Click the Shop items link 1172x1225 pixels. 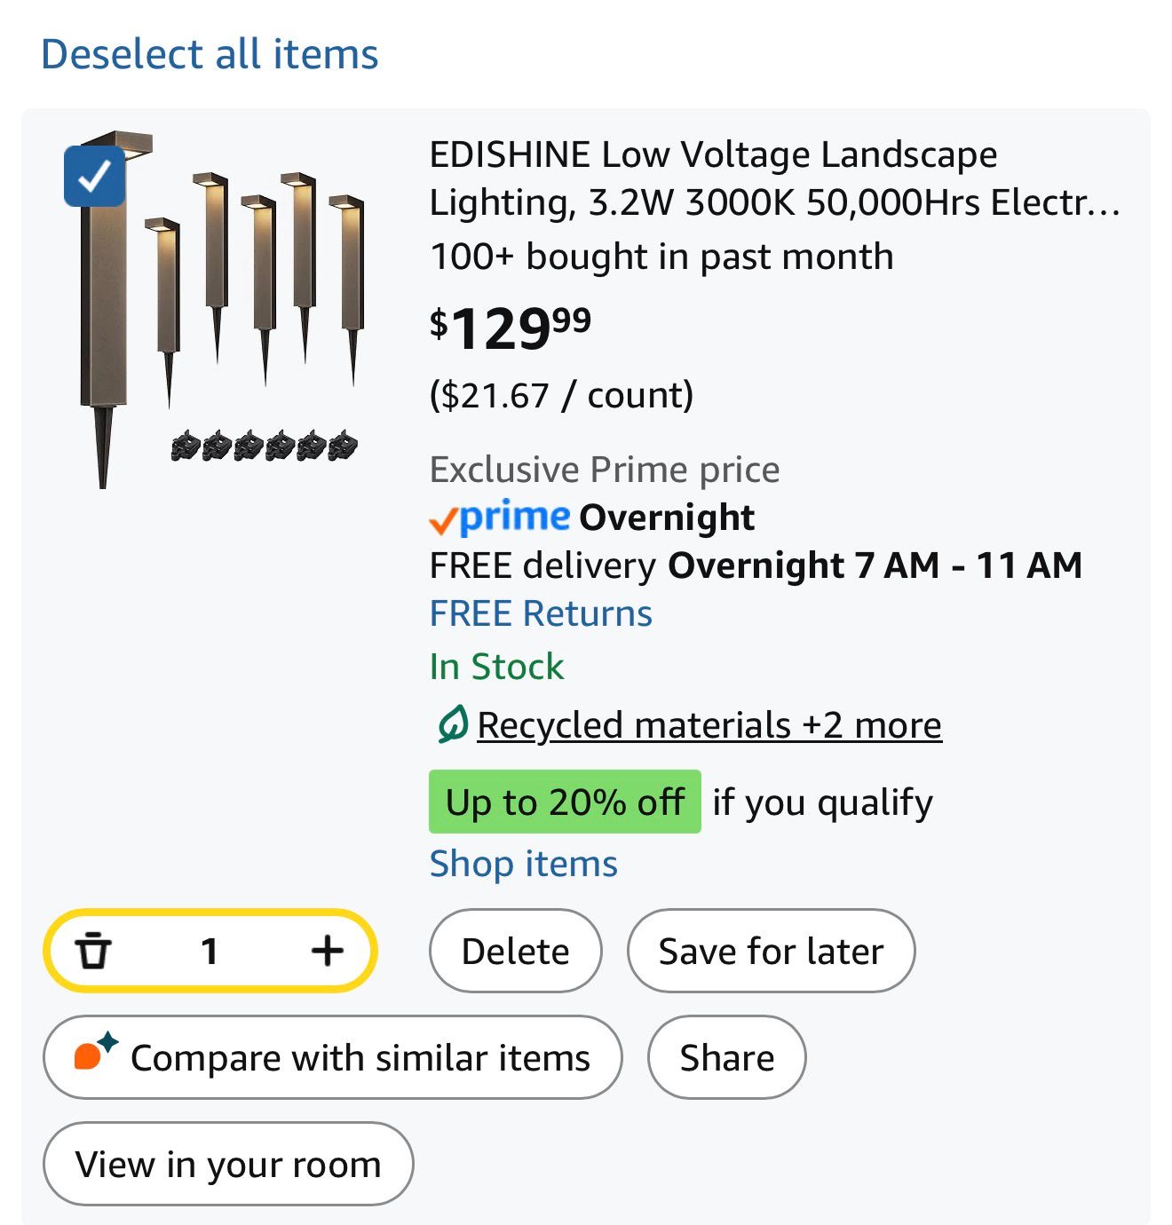pyautogui.click(x=523, y=864)
